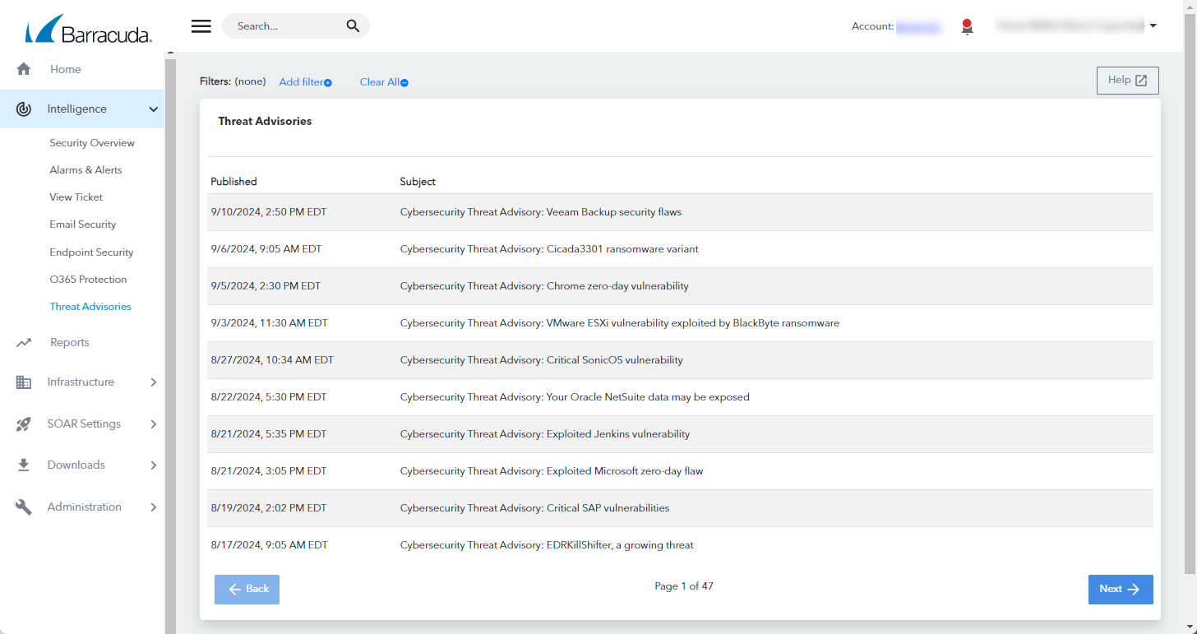
Task: Go to Alarms & Alerts
Action: tap(85, 170)
